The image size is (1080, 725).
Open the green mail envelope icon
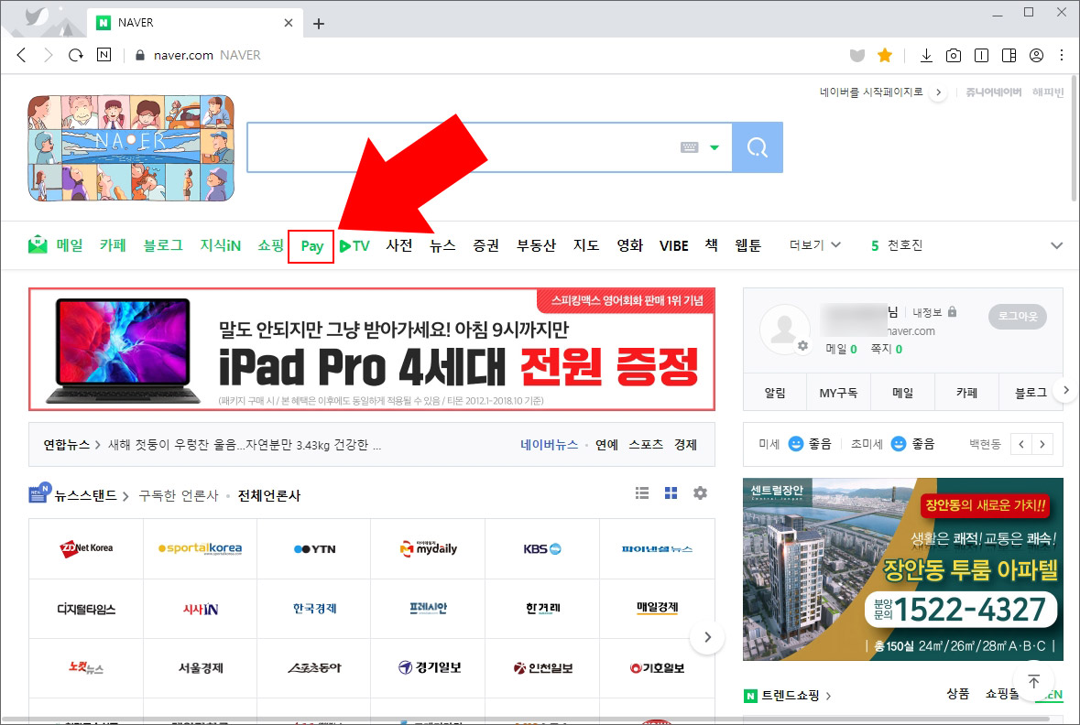(x=38, y=244)
